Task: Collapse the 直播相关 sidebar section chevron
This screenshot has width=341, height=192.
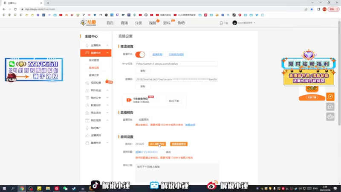Action: pyautogui.click(x=107, y=53)
